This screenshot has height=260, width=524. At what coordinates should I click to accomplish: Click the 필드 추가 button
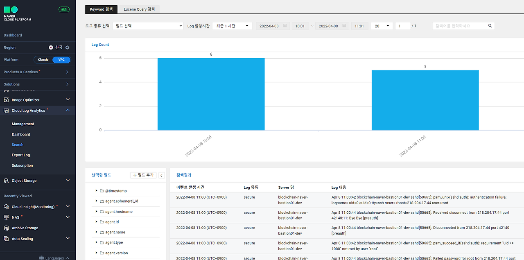click(143, 175)
